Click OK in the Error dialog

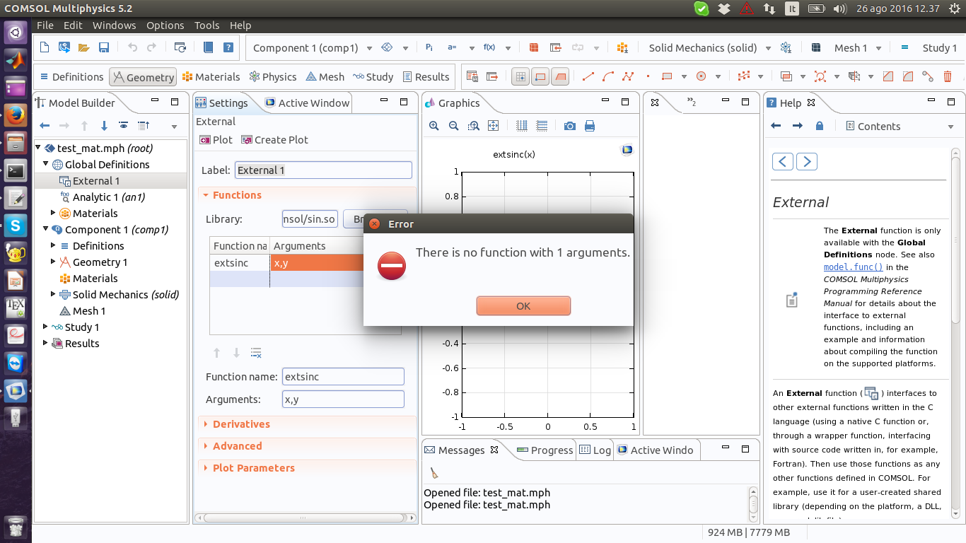click(x=523, y=306)
